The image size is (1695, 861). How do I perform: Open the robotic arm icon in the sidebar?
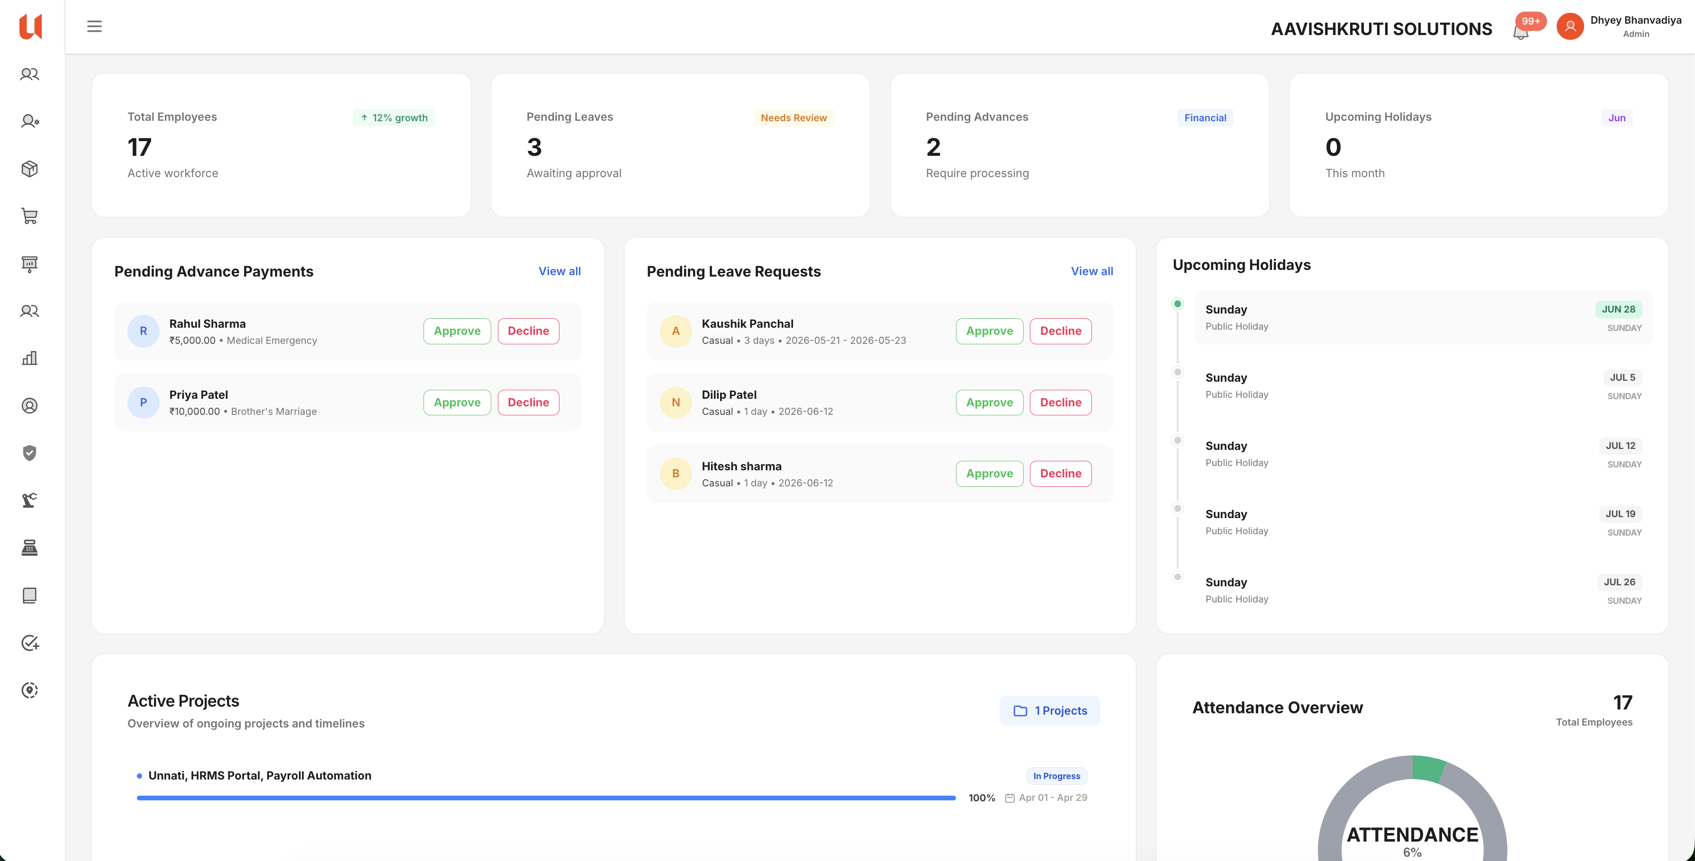point(30,501)
